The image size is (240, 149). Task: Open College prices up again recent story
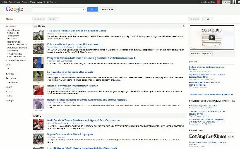(x=207, y=68)
